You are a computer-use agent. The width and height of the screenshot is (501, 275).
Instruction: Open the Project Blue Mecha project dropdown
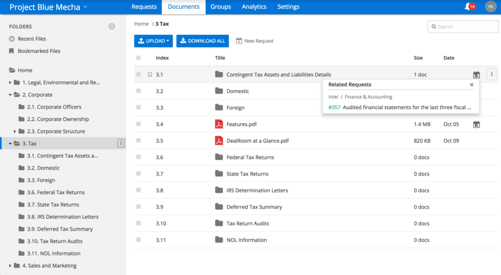[x=48, y=7]
